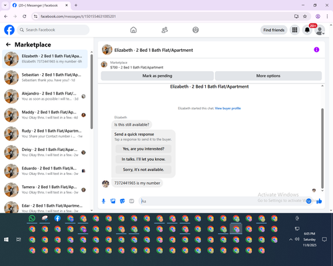Open the emoji picker in message box
The width and height of the screenshot is (333, 266).
point(308,201)
